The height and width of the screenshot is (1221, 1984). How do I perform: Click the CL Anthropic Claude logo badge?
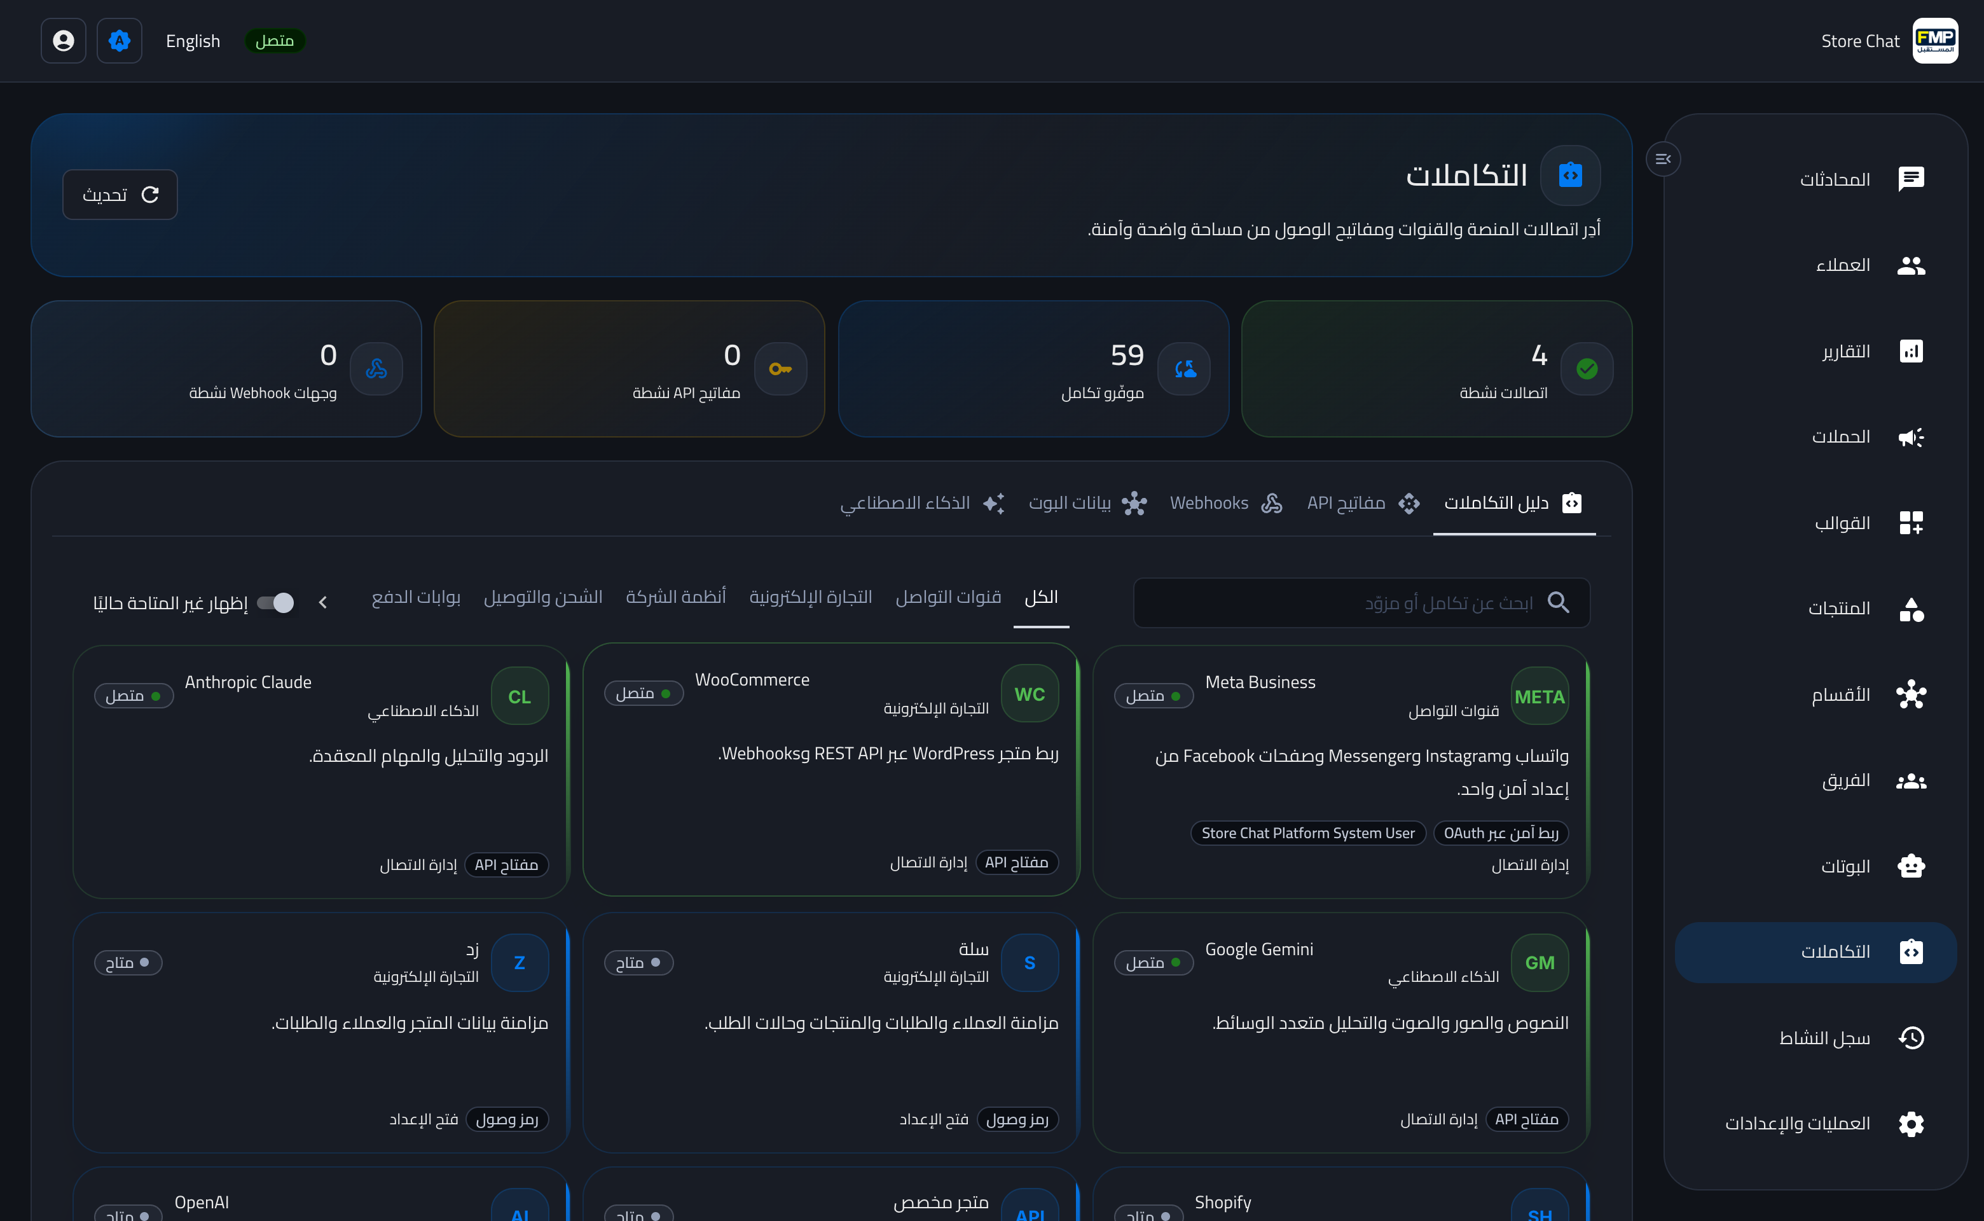click(520, 696)
